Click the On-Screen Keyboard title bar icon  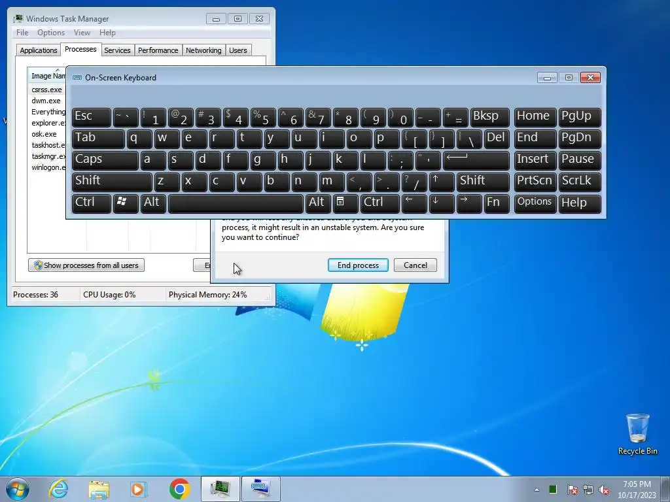coord(77,78)
